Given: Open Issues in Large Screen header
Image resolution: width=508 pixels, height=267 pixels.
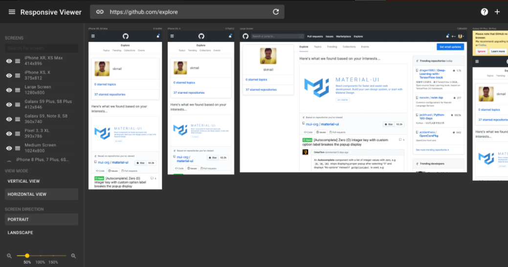Looking at the screenshot, I should pos(330,37).
